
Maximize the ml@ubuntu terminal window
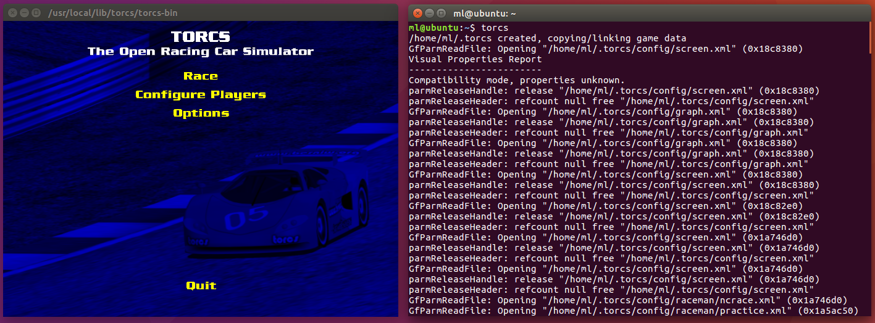click(x=441, y=13)
